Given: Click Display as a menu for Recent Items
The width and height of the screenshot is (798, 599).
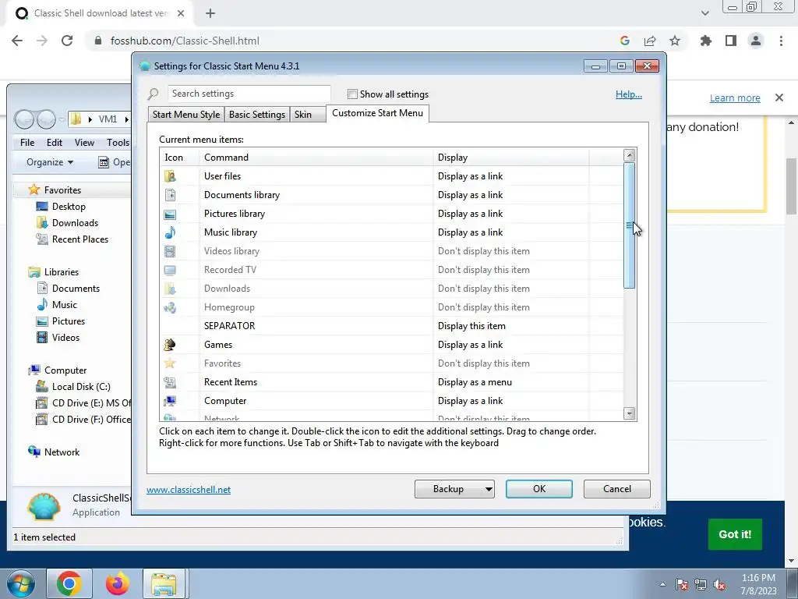Looking at the screenshot, I should point(475,382).
